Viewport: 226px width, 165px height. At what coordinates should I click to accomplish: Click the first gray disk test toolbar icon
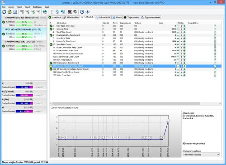tap(22, 12)
